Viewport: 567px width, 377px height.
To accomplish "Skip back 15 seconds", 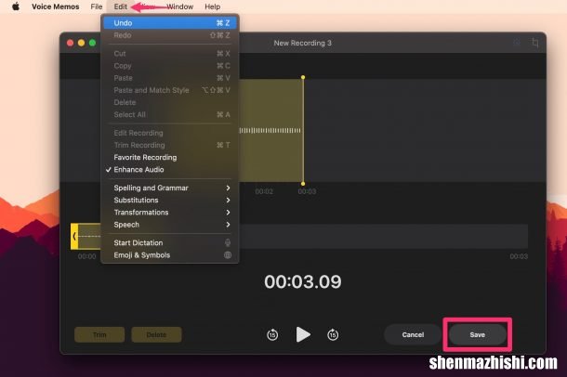I will tap(272, 334).
